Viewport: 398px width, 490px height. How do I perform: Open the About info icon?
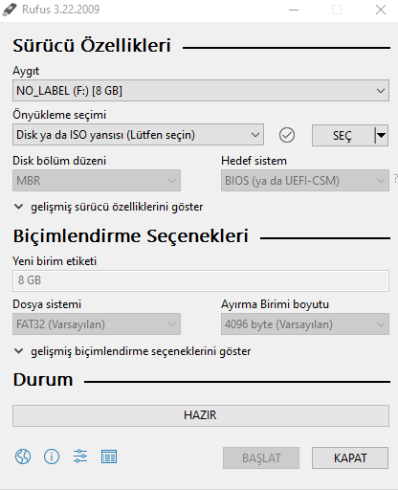point(52,457)
